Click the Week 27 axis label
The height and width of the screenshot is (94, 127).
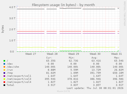(x=31, y=54)
